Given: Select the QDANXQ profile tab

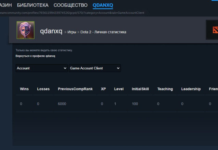Looking at the screenshot, I should coord(103,5).
